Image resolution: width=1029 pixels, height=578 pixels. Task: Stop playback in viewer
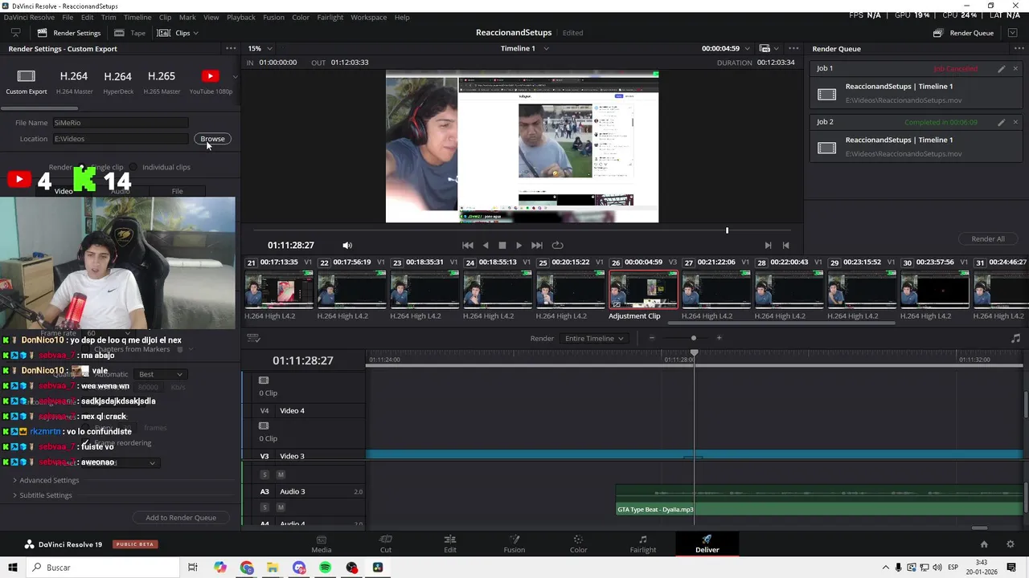tap(502, 245)
